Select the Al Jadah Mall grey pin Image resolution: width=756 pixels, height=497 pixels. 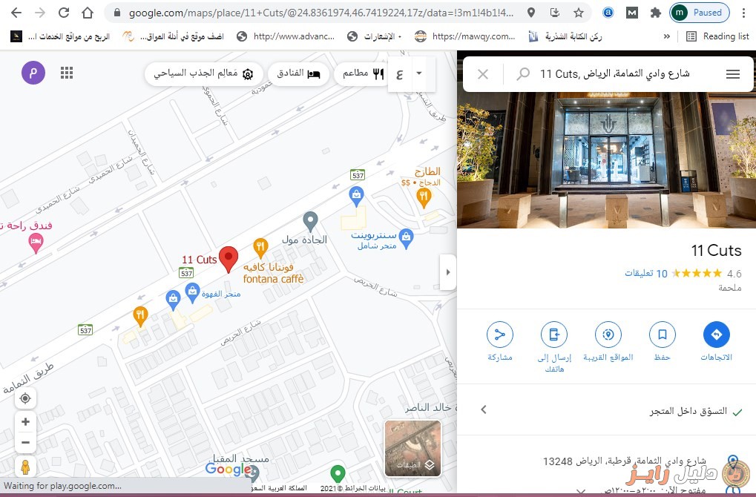click(311, 222)
